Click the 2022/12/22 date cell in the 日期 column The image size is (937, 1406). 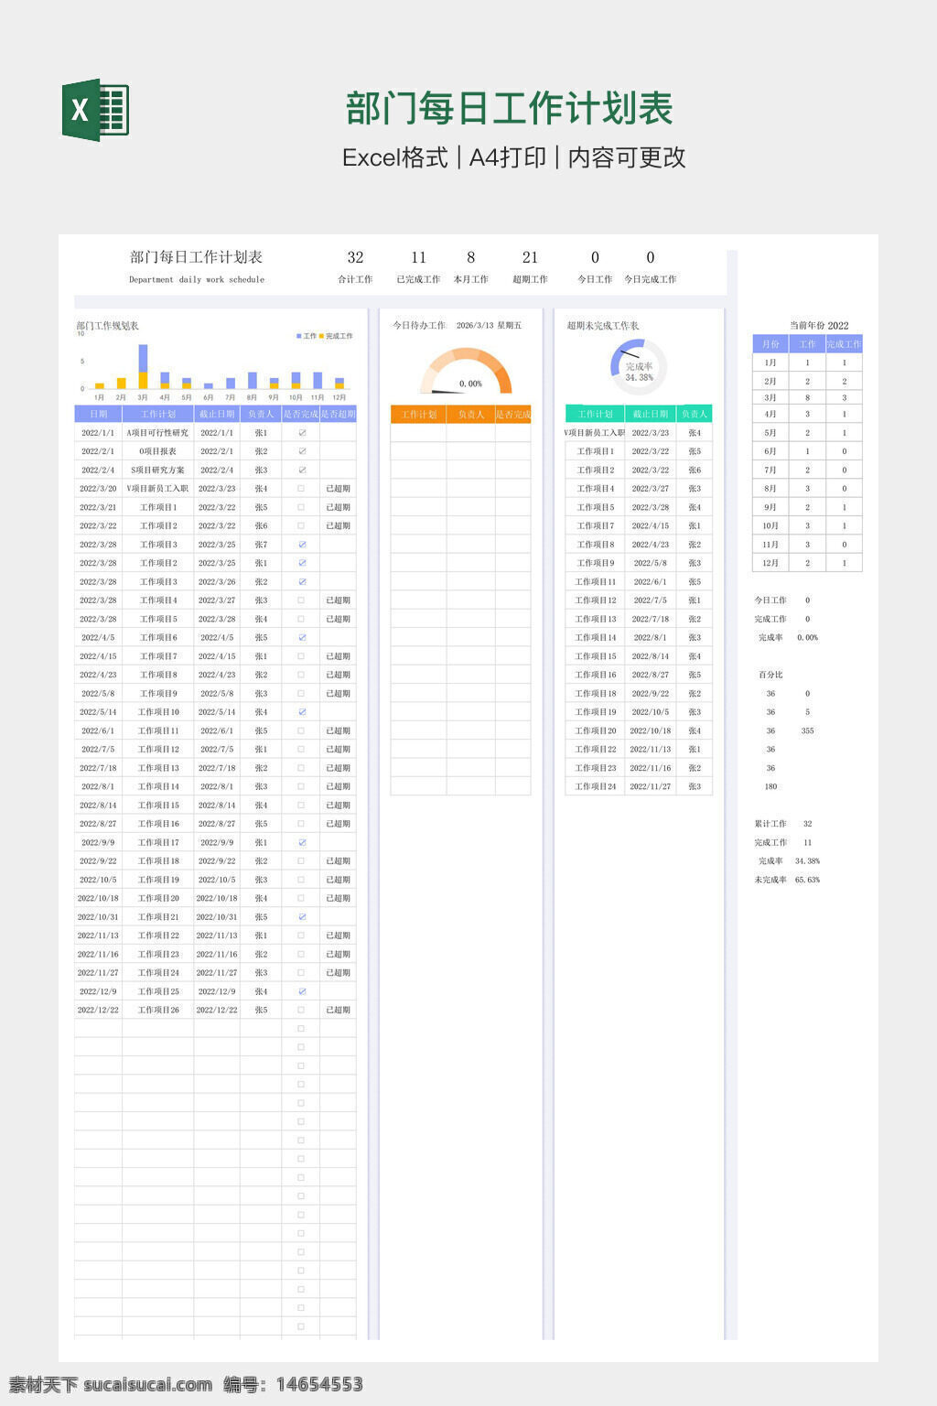coord(98,1010)
